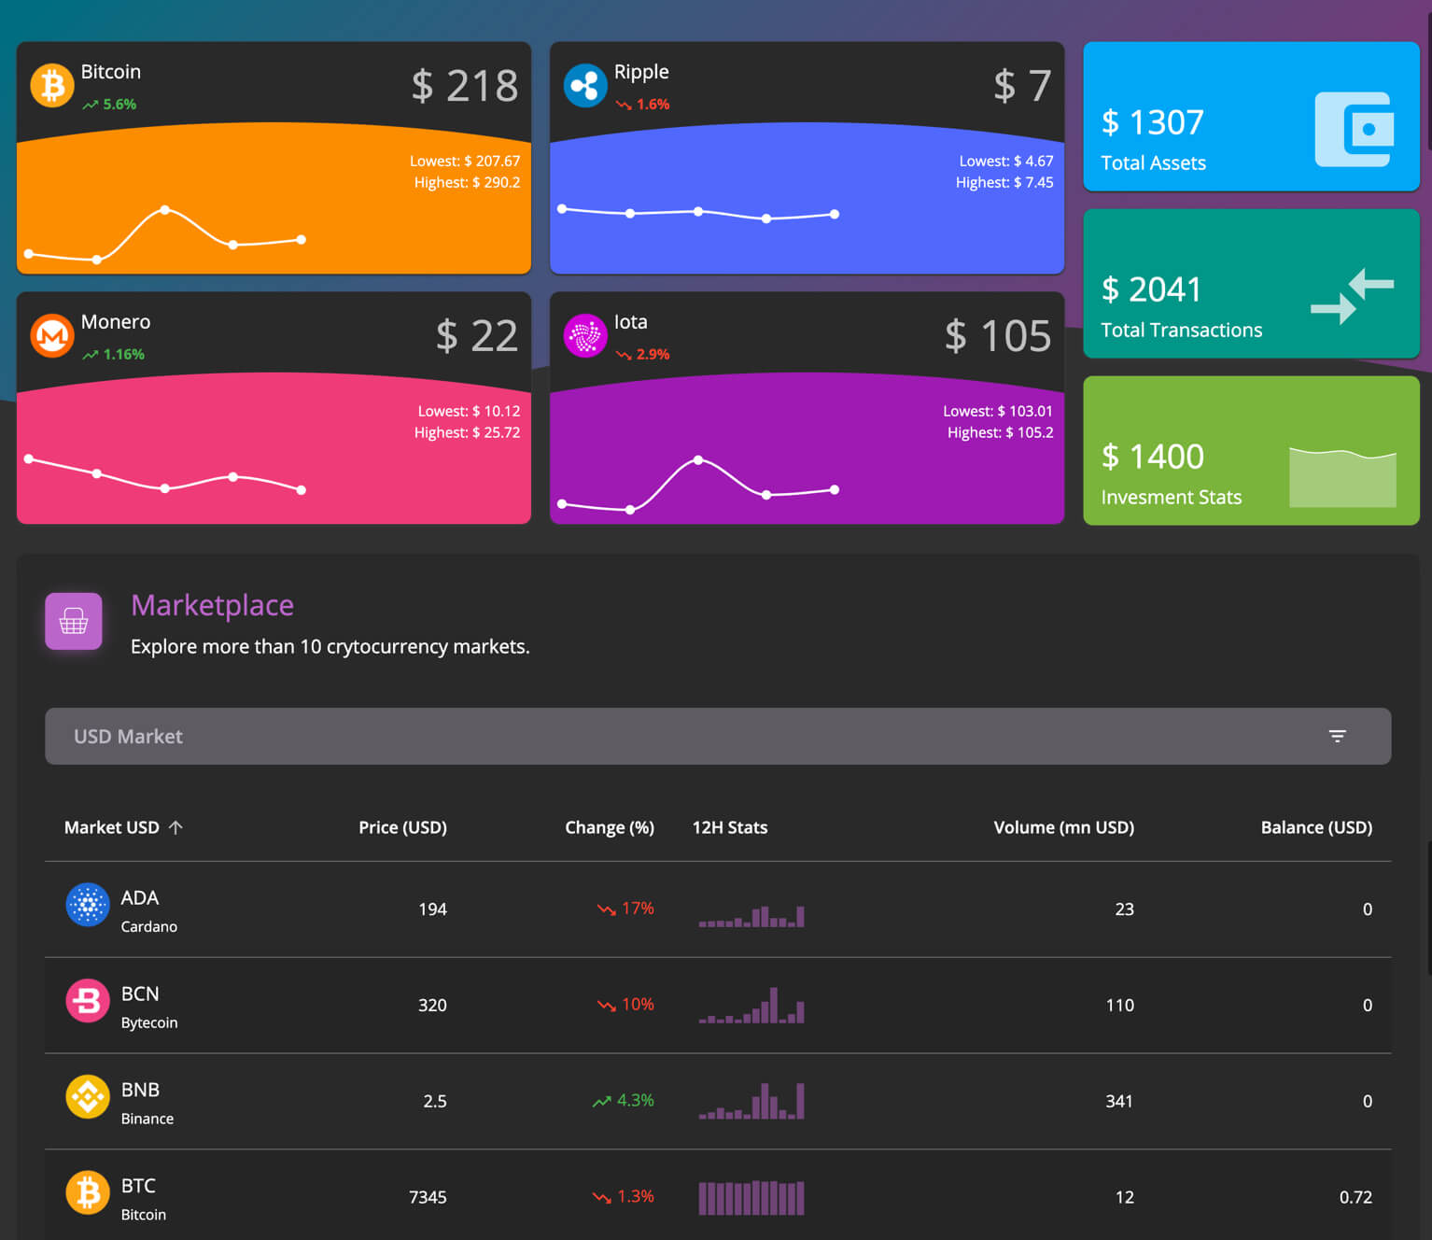
Task: Click the BCN Bytecoin coin icon
Action: pos(88,1001)
